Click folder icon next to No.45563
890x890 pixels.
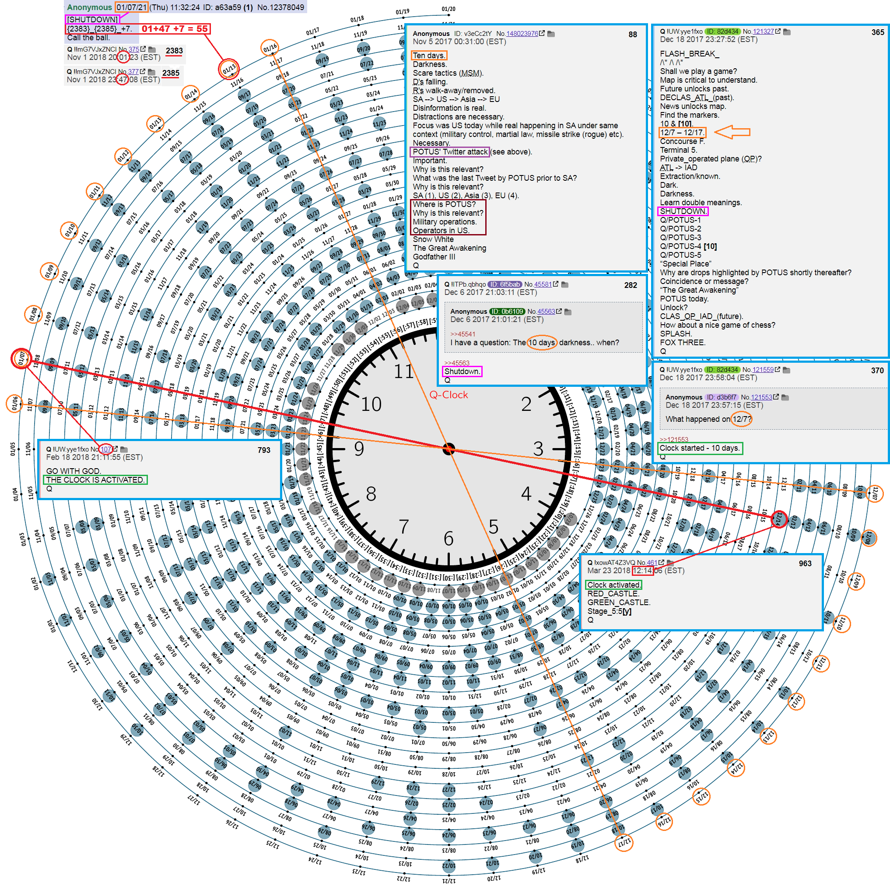pyautogui.click(x=568, y=312)
